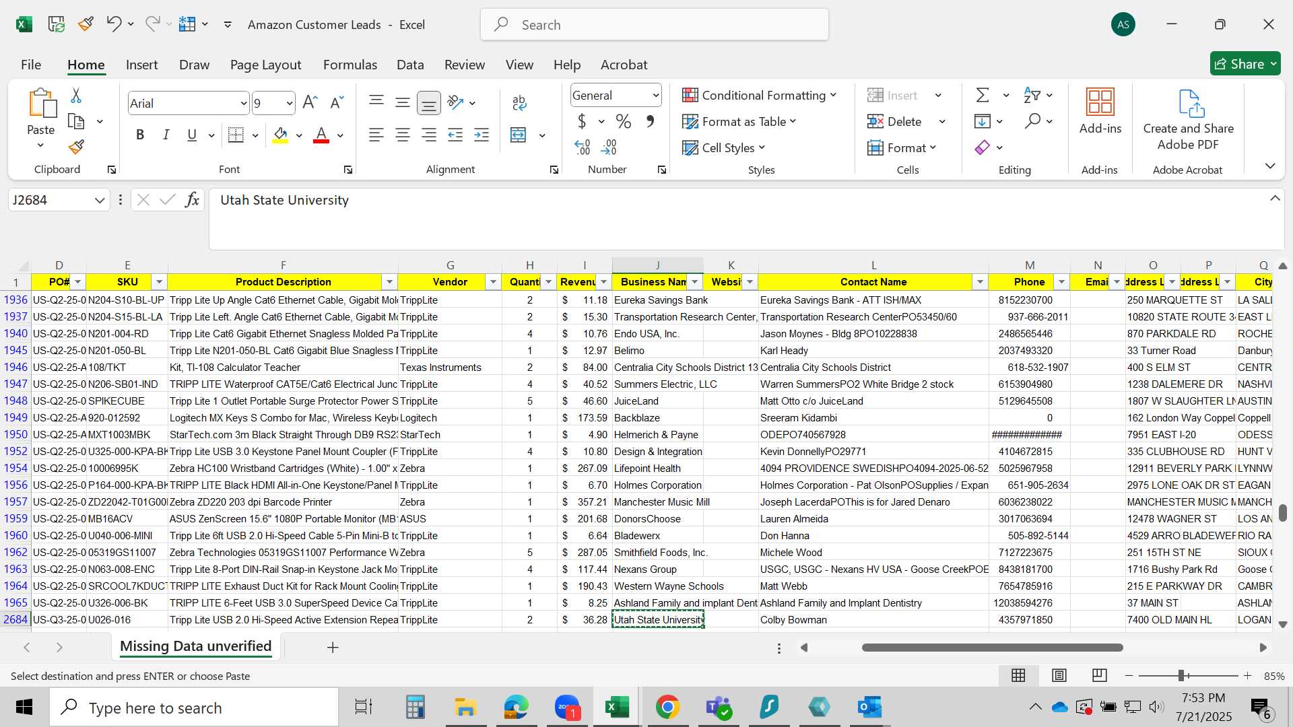Click the AutoSum sigma icon
Viewport: 1293px width, 727px height.
coord(983,95)
